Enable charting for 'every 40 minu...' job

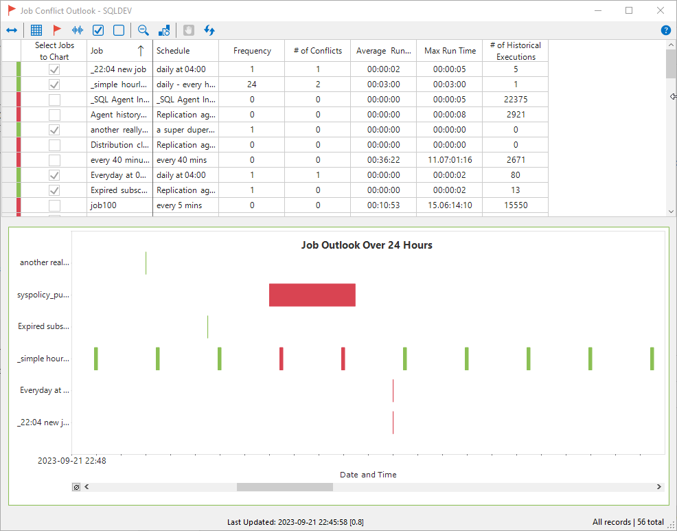point(54,160)
